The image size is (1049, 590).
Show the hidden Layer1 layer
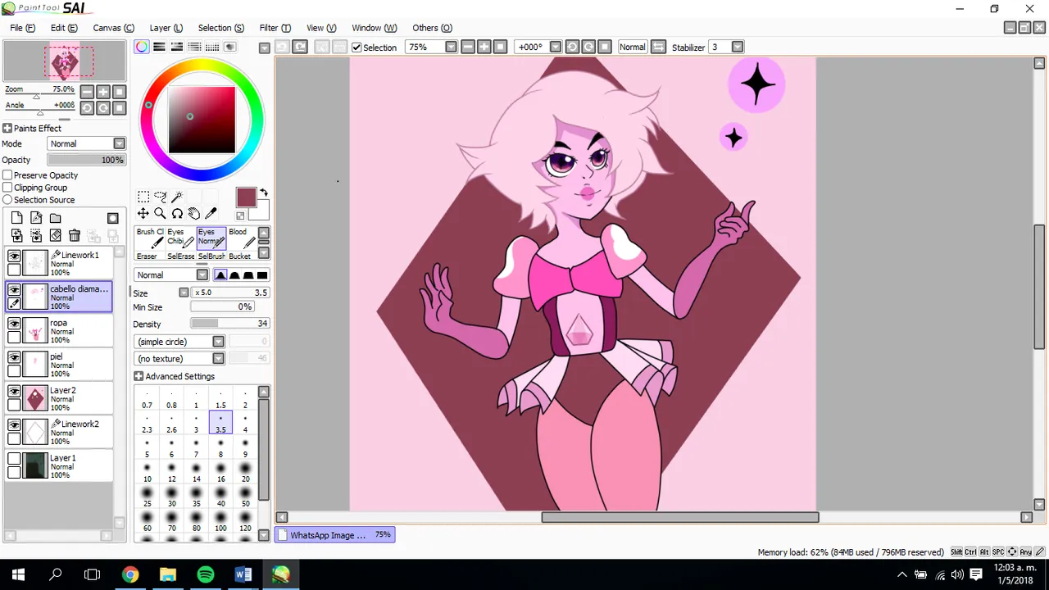(14, 459)
